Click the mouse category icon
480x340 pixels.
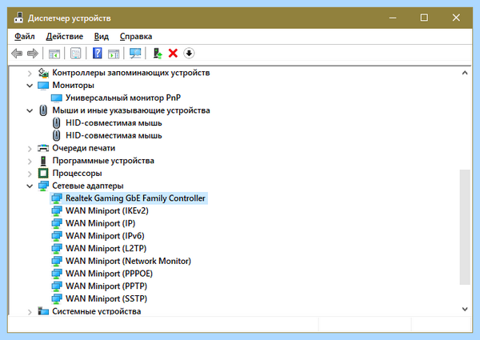43,110
